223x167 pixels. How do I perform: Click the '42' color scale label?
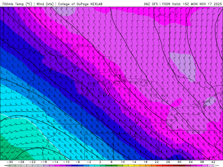(213, 162)
